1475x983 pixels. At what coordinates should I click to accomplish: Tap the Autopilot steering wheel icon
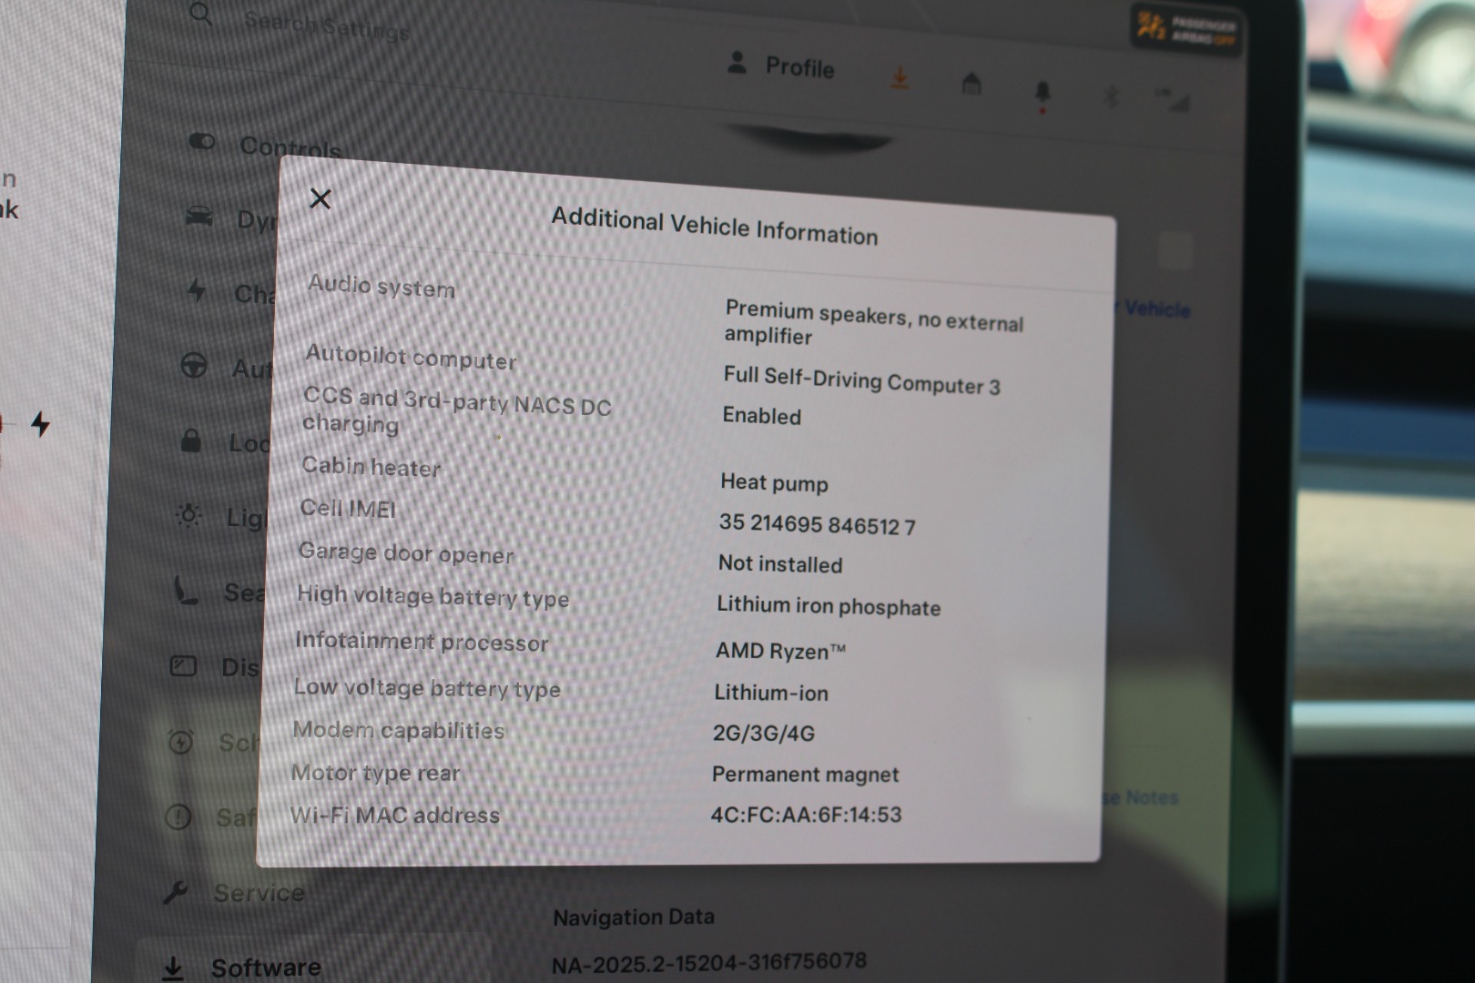pyautogui.click(x=193, y=366)
